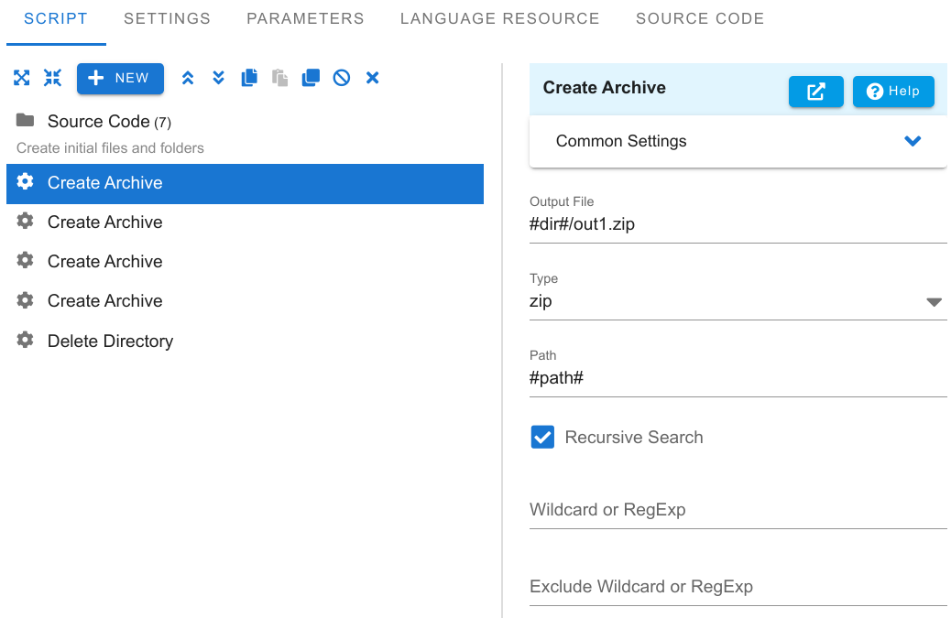951x618 pixels.
Task: Move selected step up with double chevron
Action: pyautogui.click(x=188, y=78)
